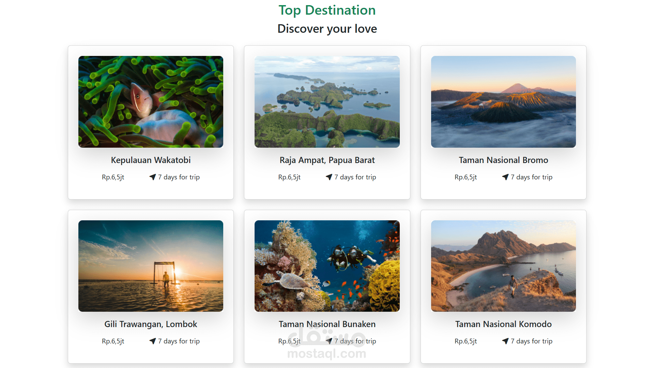Click the paper plane icon under Taman Nasional Komodo

(x=505, y=341)
